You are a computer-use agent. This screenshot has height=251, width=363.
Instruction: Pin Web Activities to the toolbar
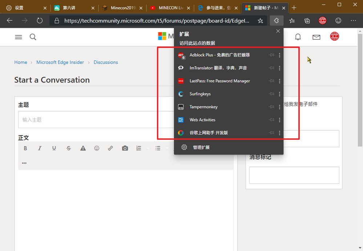coord(271,120)
